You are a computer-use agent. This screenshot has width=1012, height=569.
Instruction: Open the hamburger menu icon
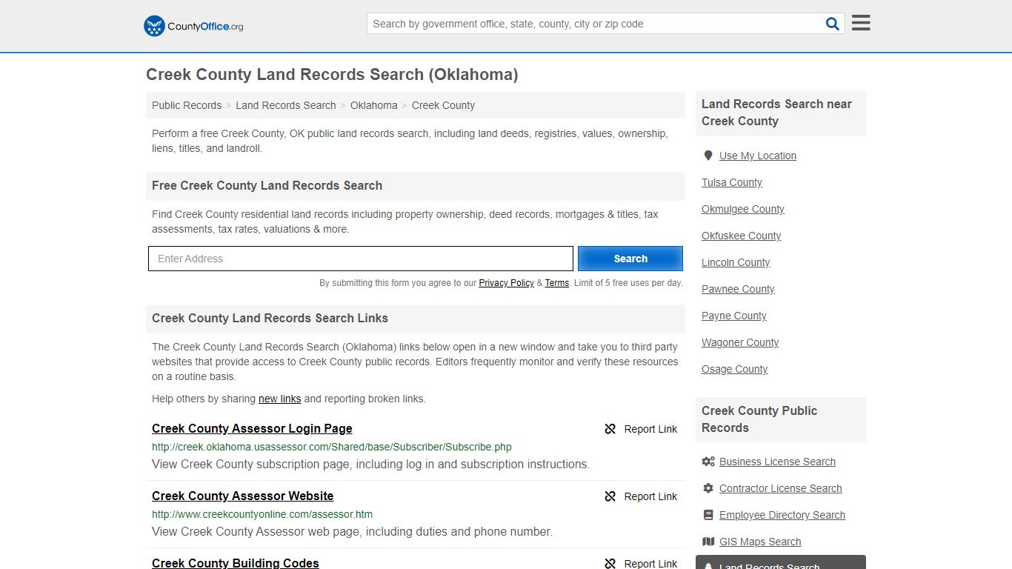(x=861, y=23)
